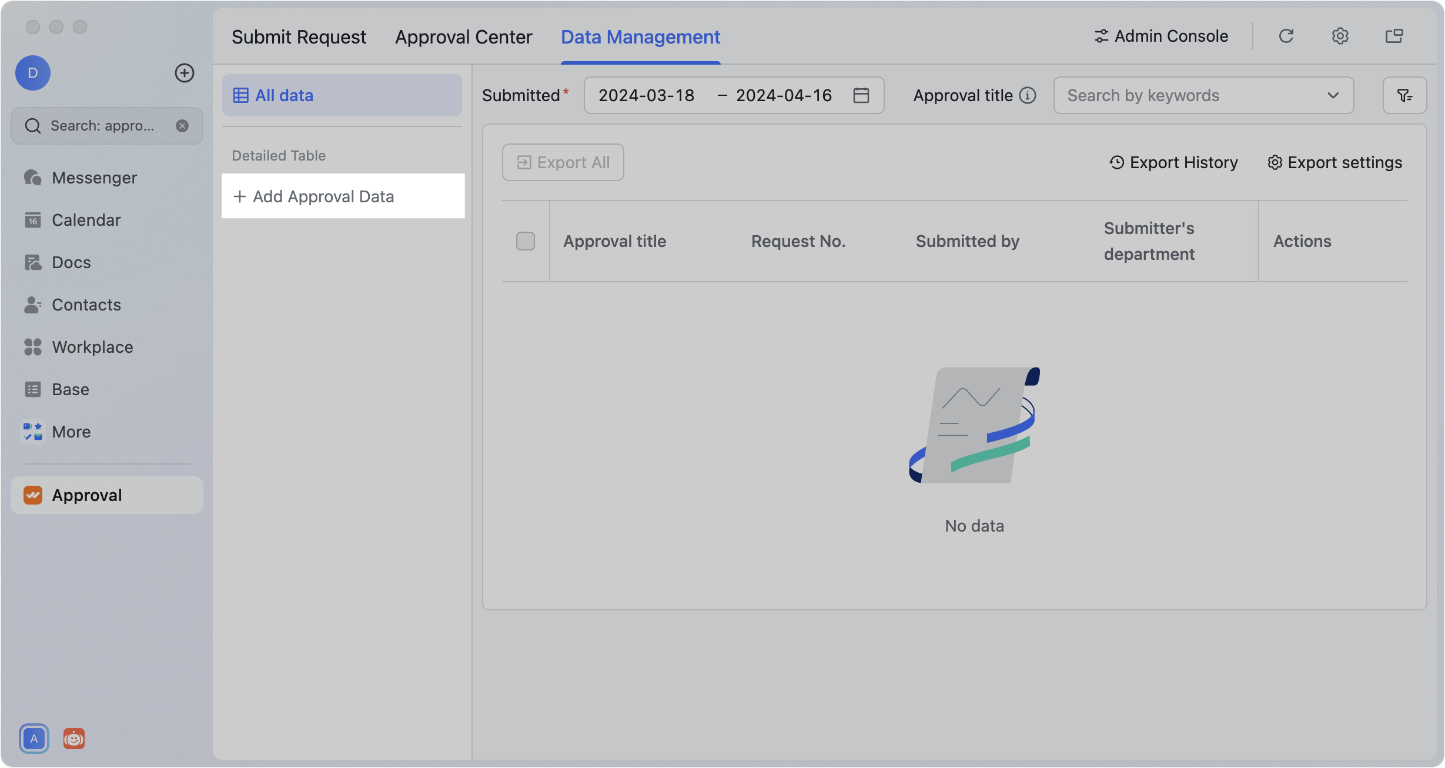Viewport: 1445px width, 768px height.
Task: Click the Export All button
Action: pyautogui.click(x=563, y=162)
